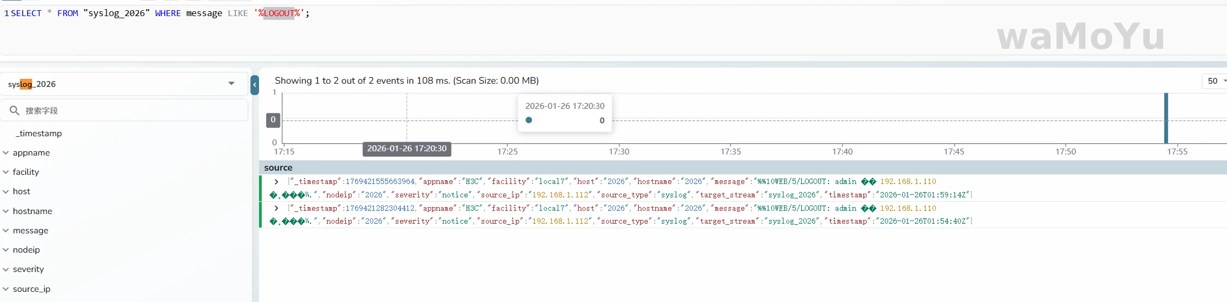Screen dimensions: 1227x302
Task: Expand the source_ip field
Action: coord(6,289)
